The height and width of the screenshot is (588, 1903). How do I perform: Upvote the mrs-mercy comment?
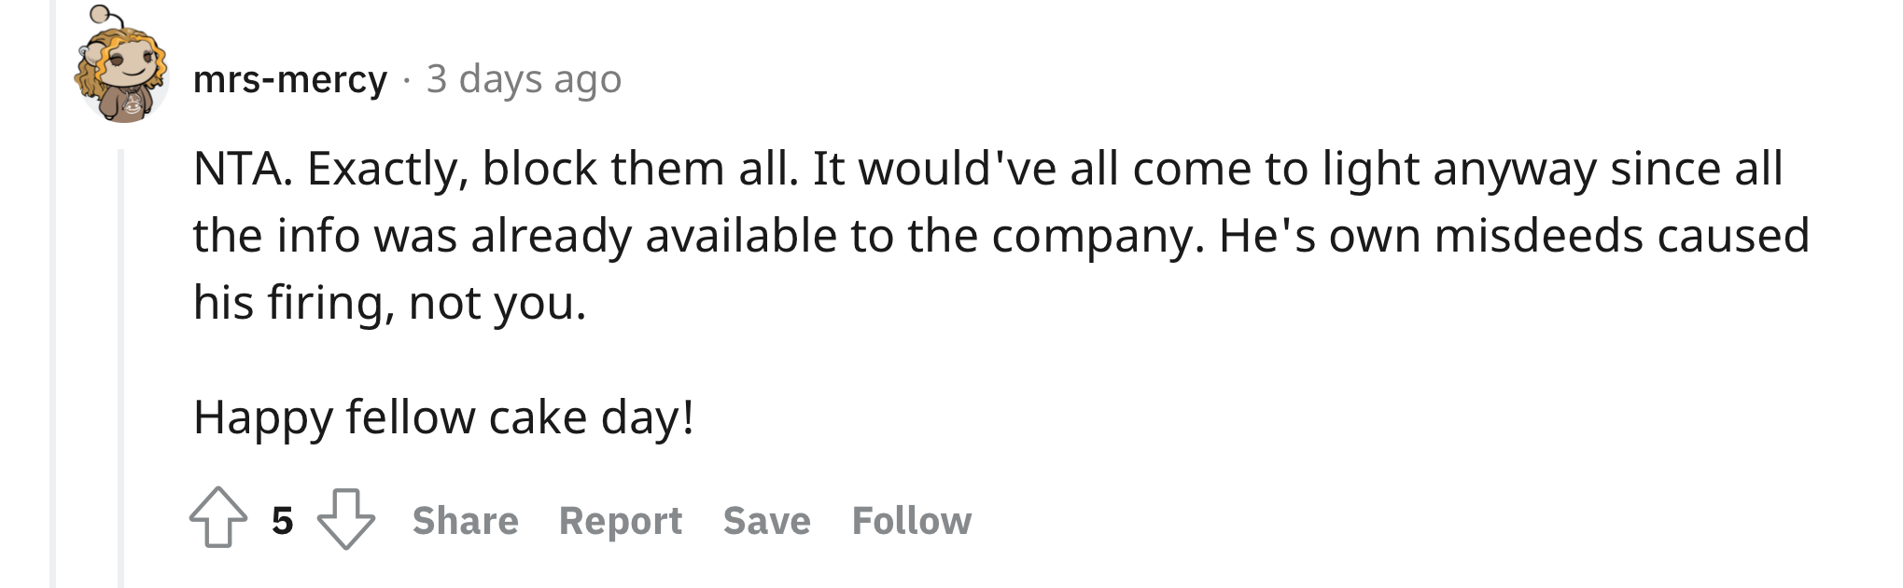(x=218, y=518)
